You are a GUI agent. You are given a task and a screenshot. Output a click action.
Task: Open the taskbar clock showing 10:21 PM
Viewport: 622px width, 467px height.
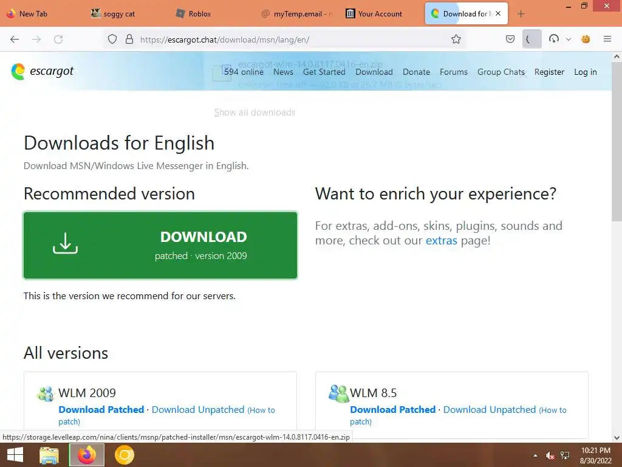pyautogui.click(x=596, y=455)
